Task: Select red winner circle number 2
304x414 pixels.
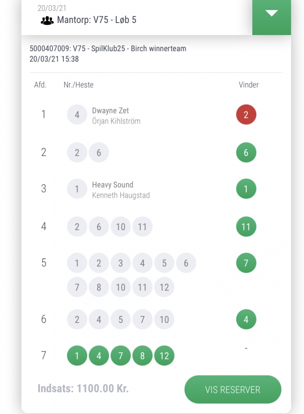Action: coord(246,115)
